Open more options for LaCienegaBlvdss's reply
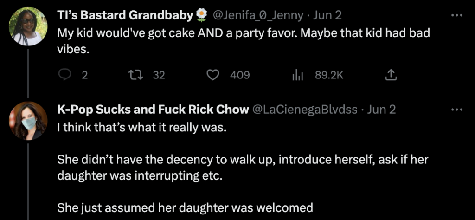 point(457,110)
